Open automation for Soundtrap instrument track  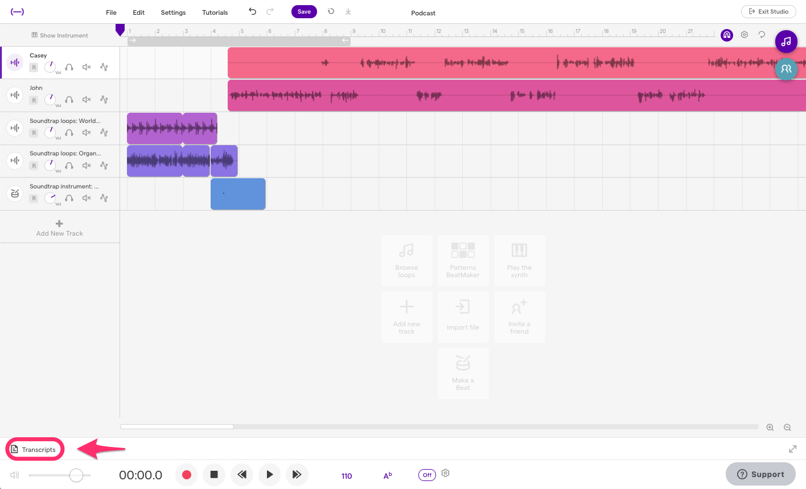(x=104, y=198)
